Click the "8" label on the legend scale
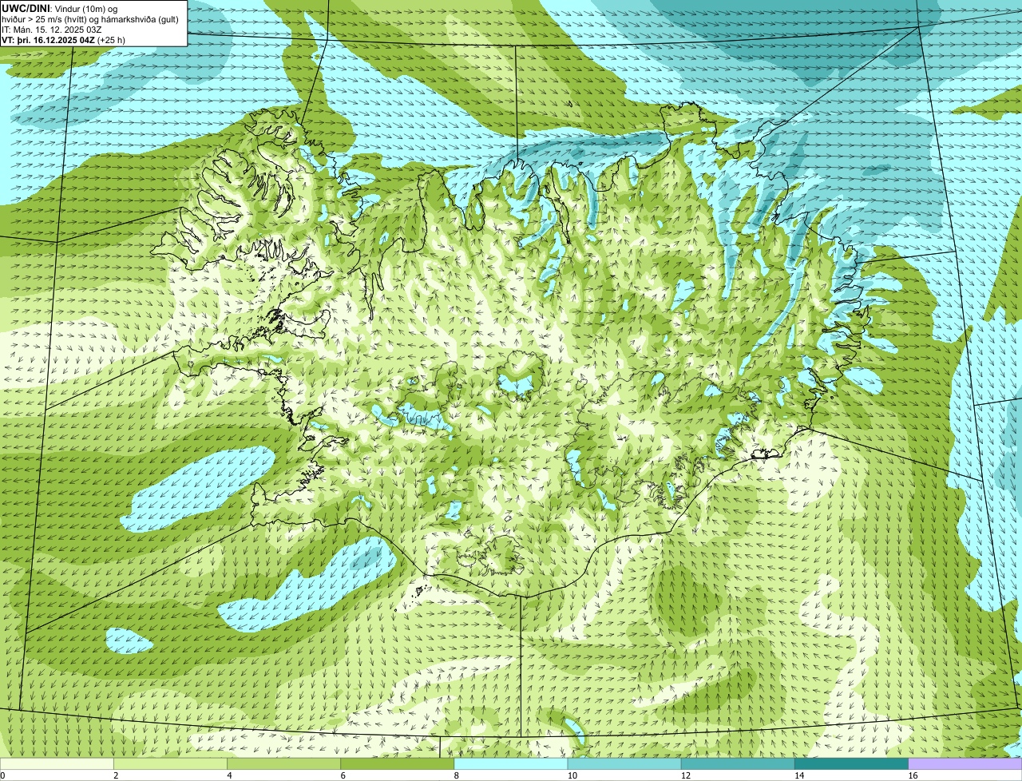This screenshot has height=781, width=1022. [x=457, y=775]
